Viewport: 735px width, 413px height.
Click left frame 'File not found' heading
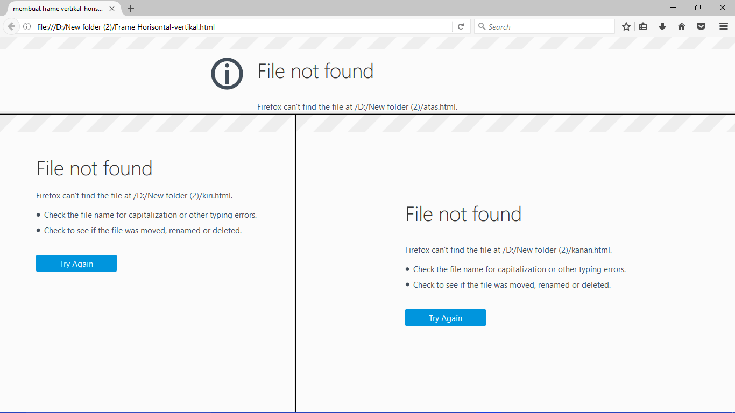(x=94, y=168)
